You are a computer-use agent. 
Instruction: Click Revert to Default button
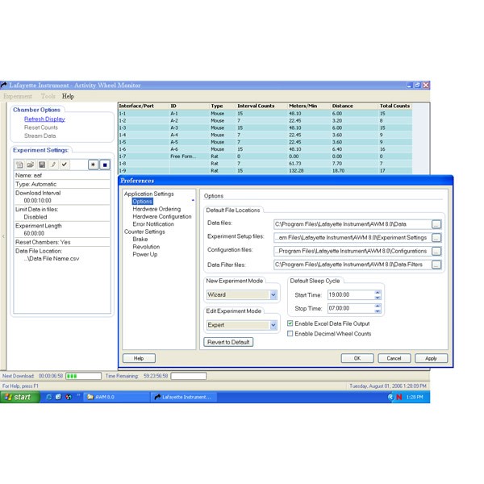click(x=228, y=342)
